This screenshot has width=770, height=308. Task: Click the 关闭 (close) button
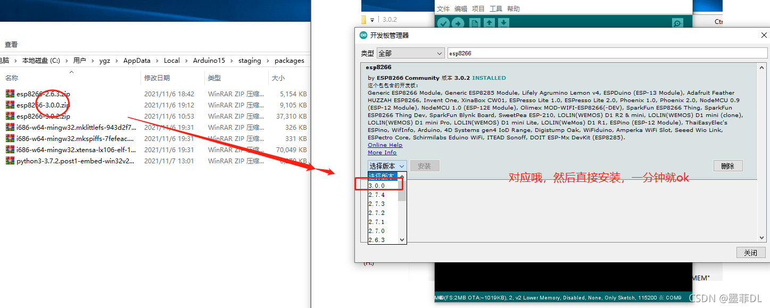(x=751, y=252)
